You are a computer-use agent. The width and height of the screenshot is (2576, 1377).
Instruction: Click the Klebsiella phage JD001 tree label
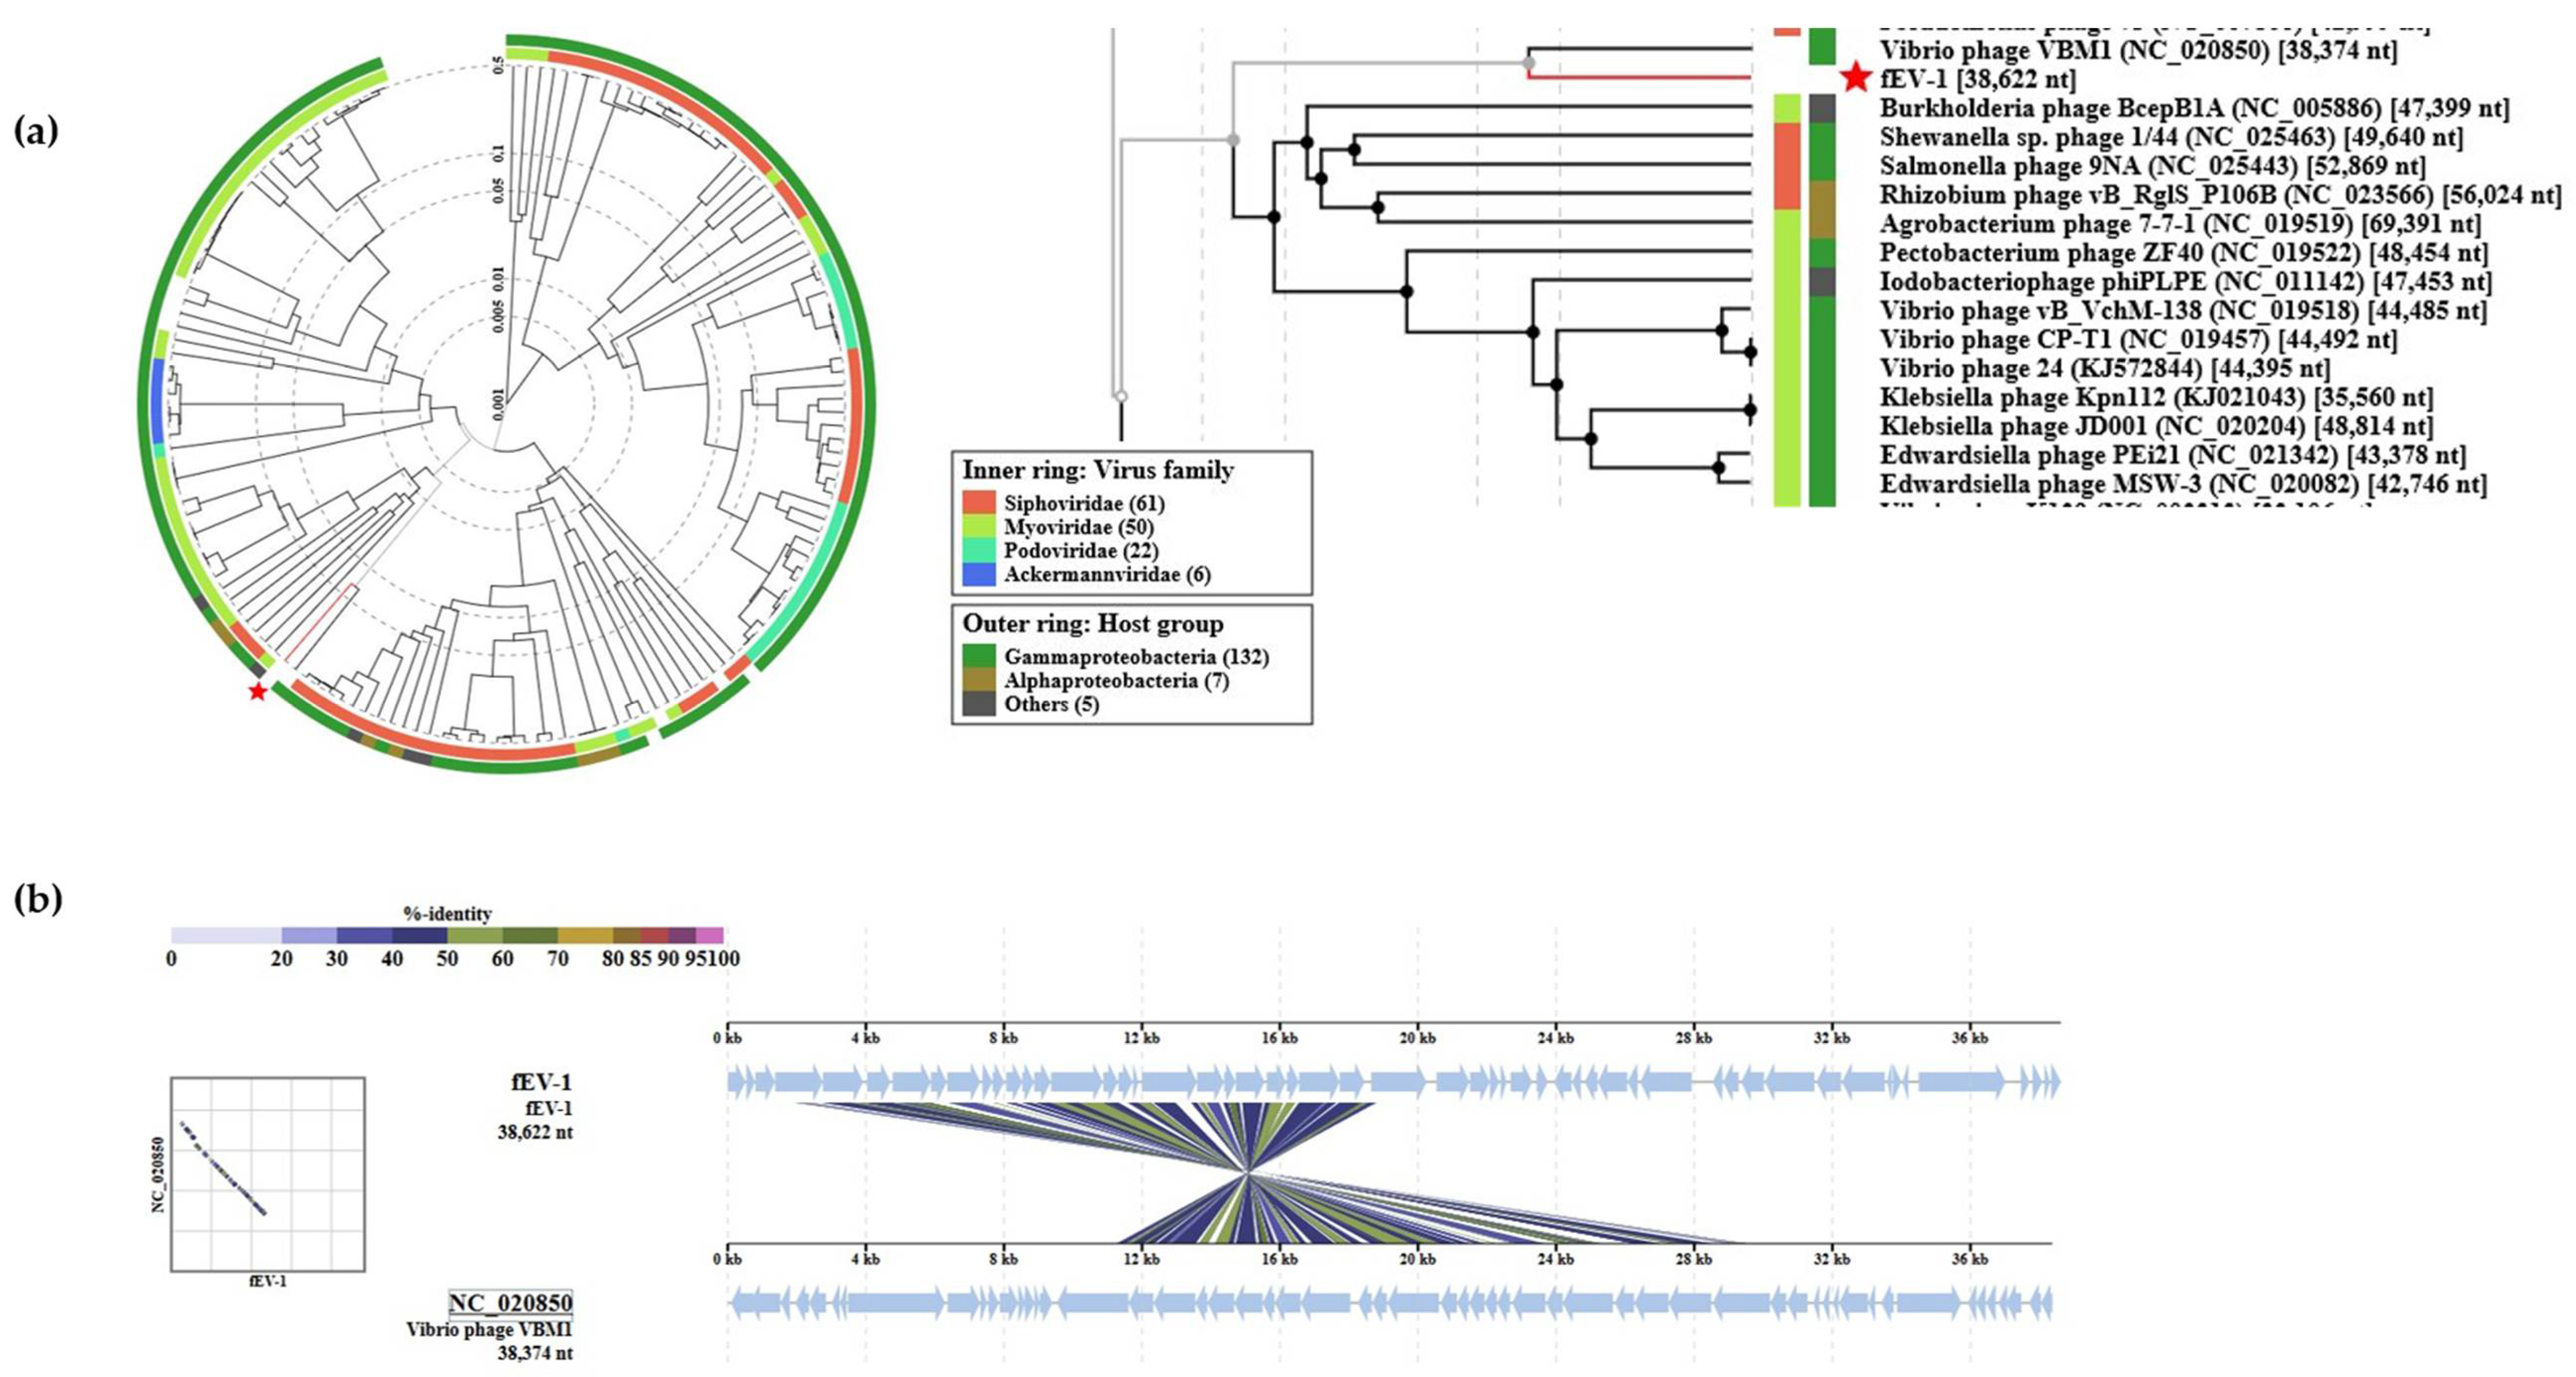pos(2156,426)
